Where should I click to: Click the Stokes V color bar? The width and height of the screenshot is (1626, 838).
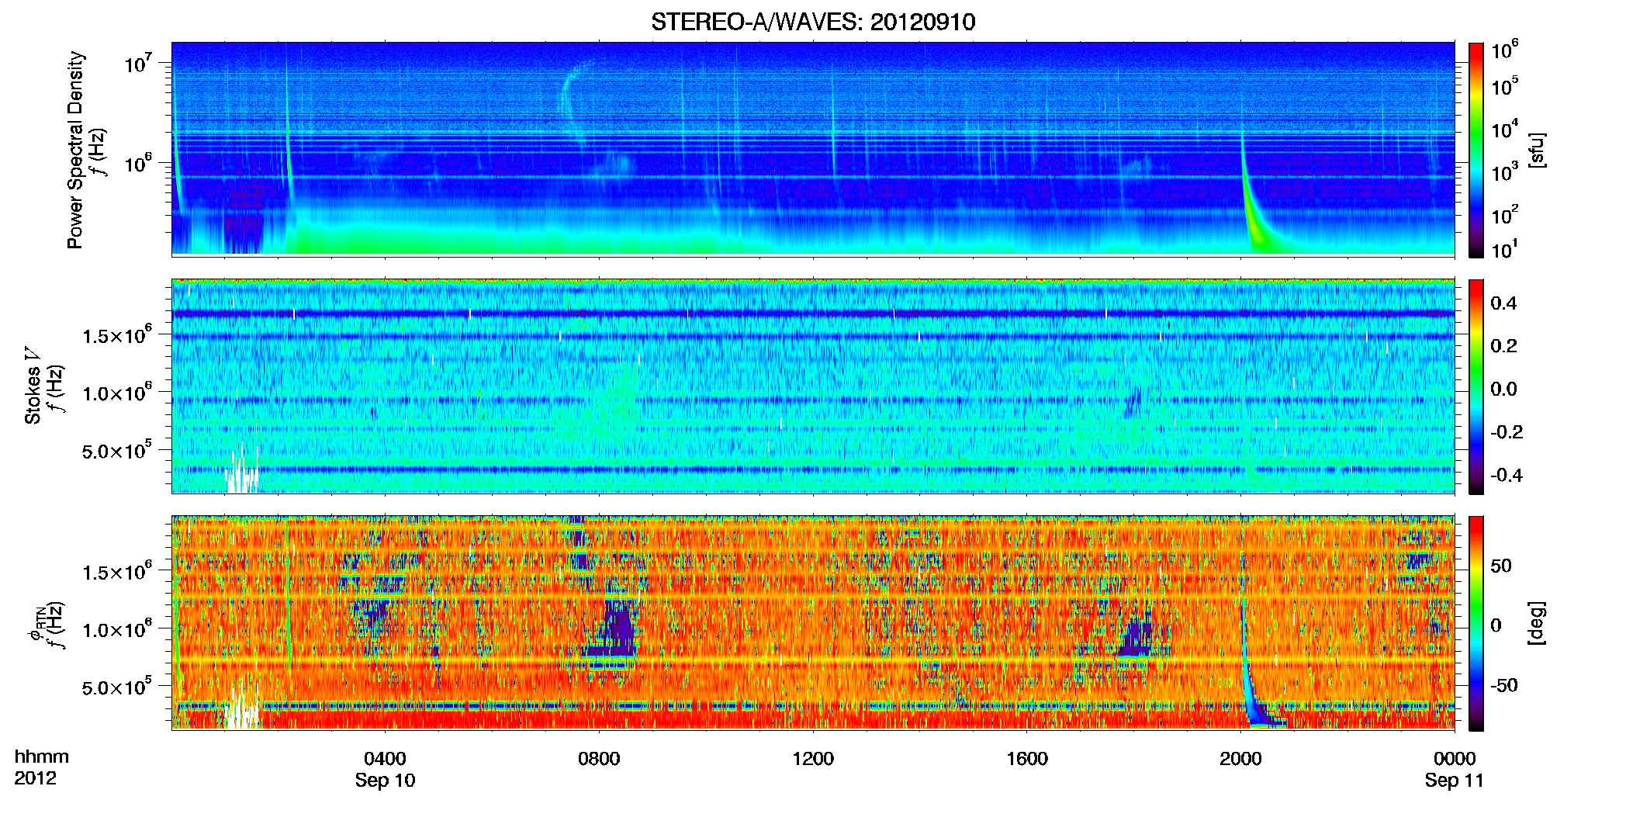(1476, 386)
